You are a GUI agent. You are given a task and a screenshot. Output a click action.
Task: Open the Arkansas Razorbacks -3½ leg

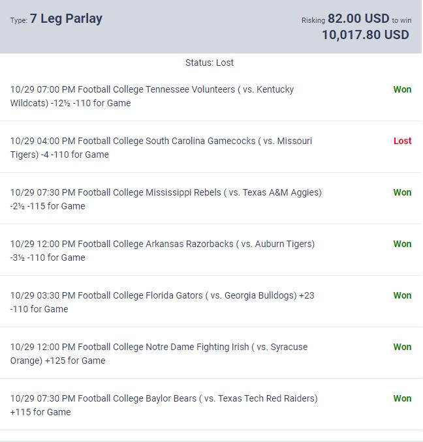(x=163, y=250)
